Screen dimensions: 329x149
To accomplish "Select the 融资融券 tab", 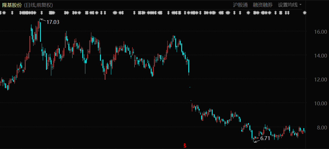I will click(x=263, y=5).
